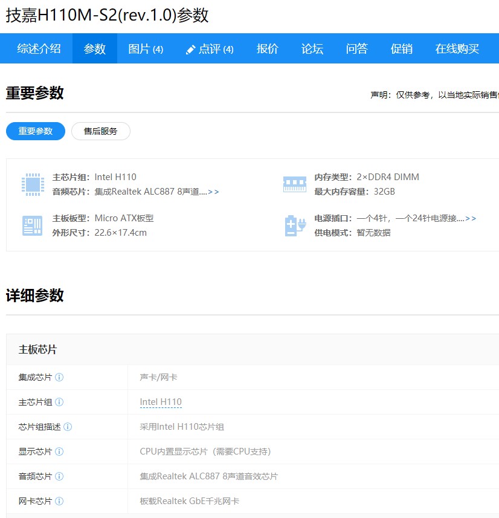
Task: Open the 图片 (4) tab
Action: [146, 48]
